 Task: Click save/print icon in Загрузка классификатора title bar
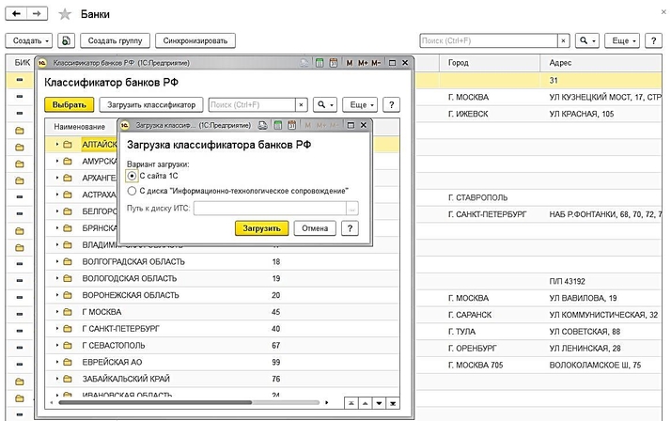point(263,125)
